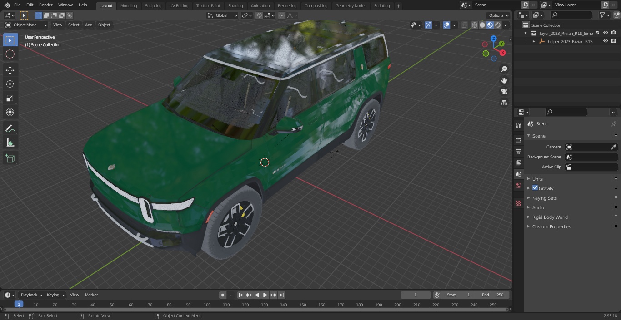Screen dimensions: 621x320
Task: Toggle viewport overlays button
Action: pos(446,25)
